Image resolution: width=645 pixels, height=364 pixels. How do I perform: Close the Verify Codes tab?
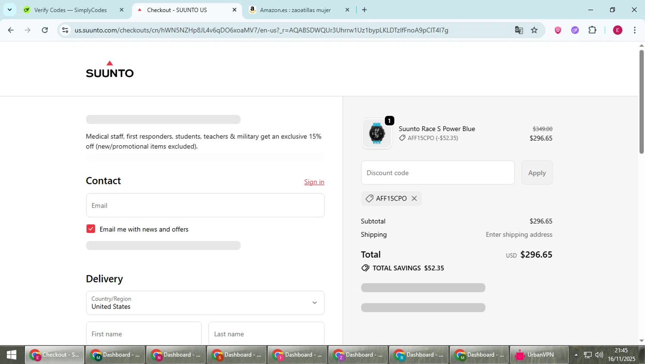pyautogui.click(x=122, y=10)
